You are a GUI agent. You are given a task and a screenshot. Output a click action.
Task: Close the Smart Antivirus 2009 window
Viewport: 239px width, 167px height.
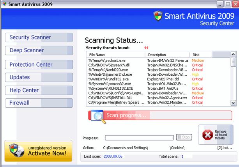point(235,4)
